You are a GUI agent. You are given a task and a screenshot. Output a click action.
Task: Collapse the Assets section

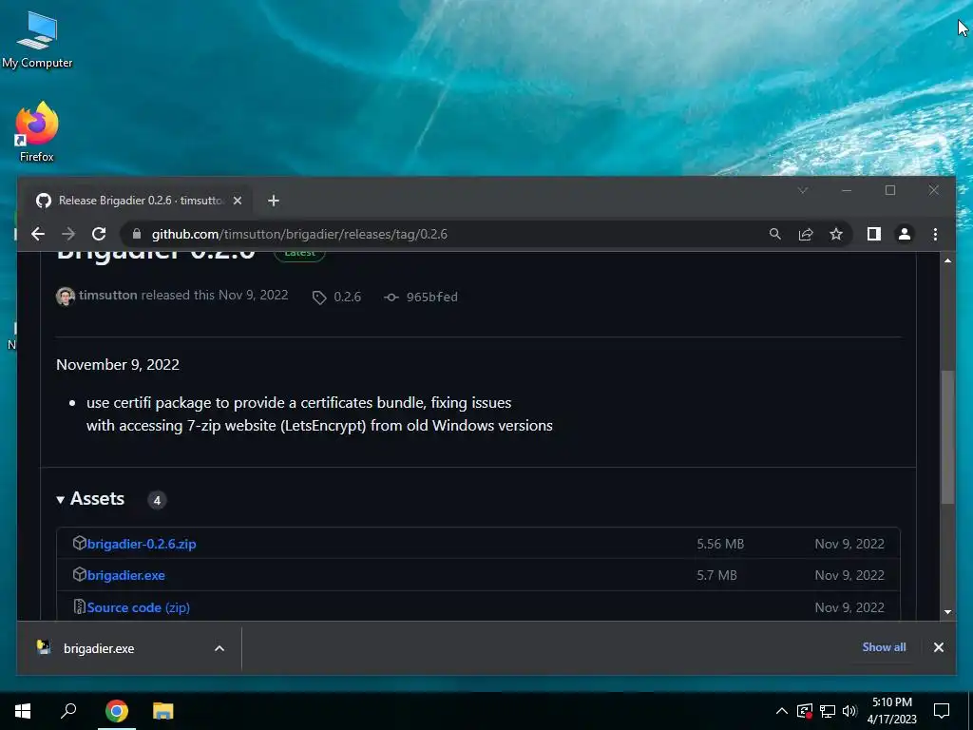(x=90, y=498)
